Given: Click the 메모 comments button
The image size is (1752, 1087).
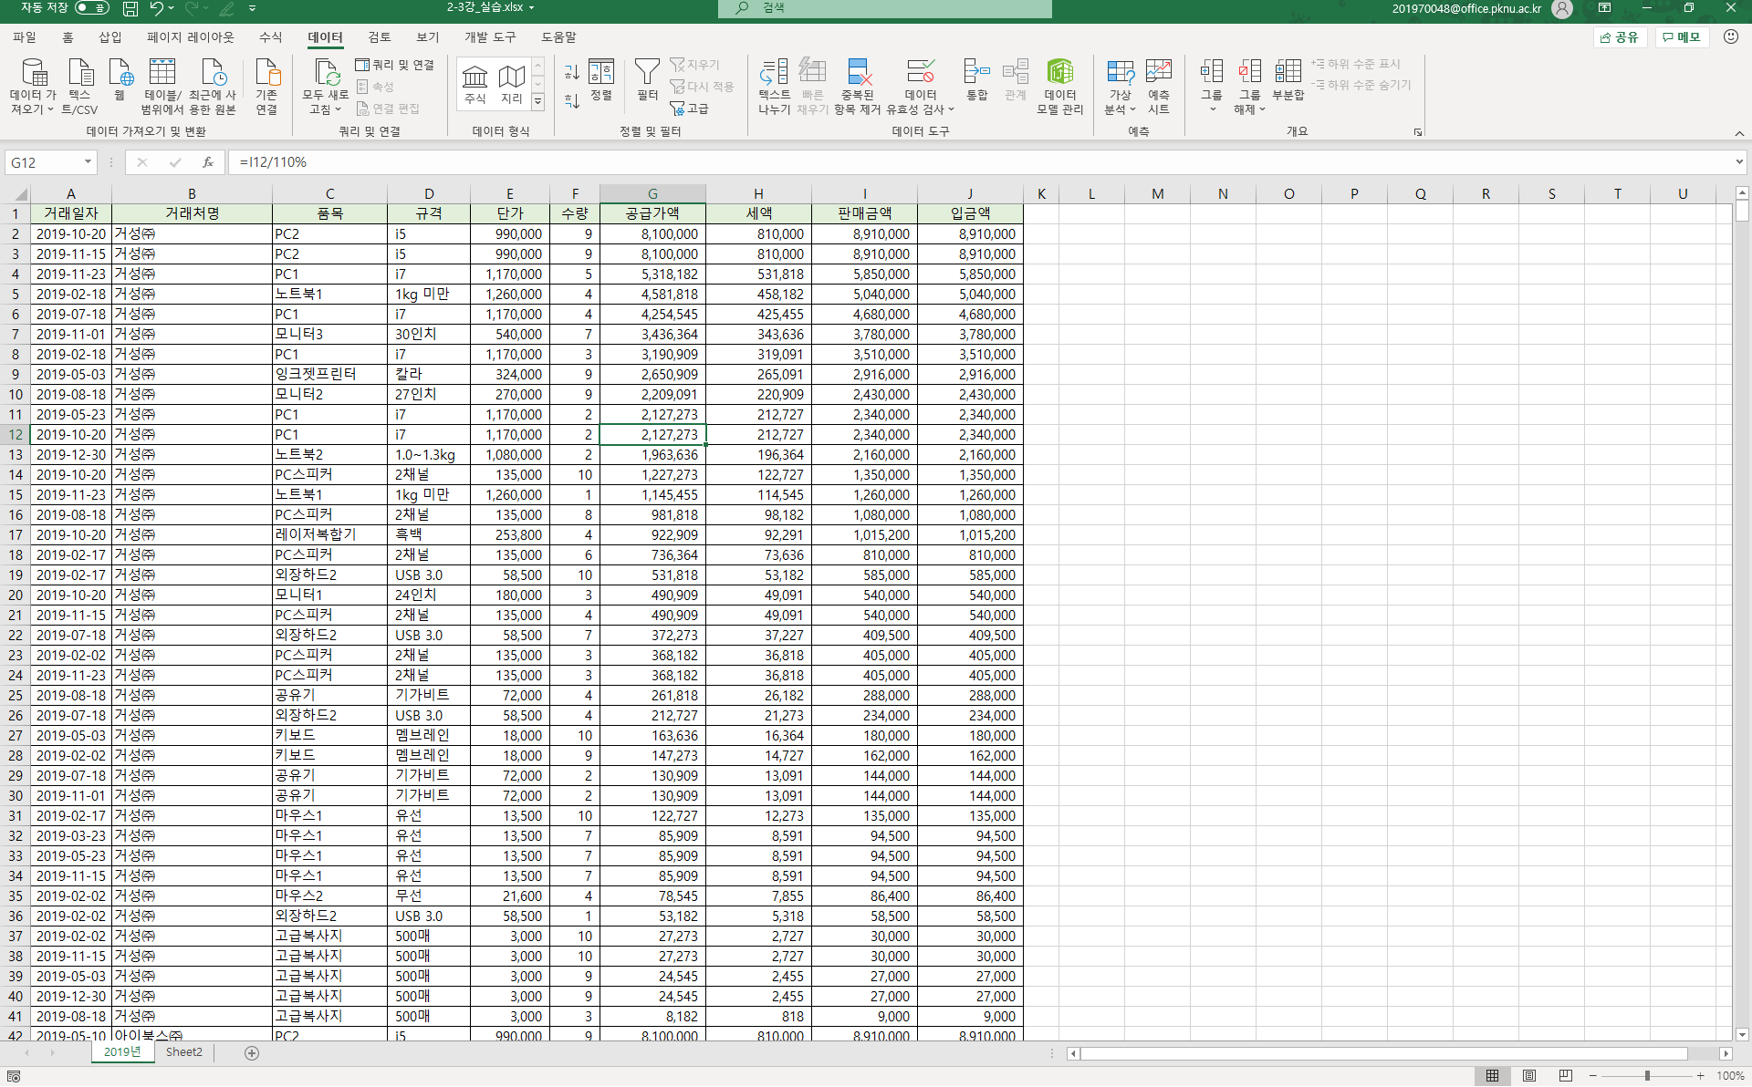Looking at the screenshot, I should pos(1682,37).
